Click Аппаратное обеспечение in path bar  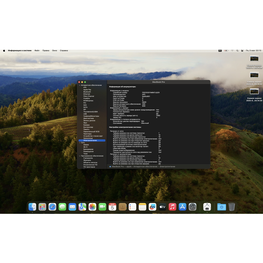click(145, 166)
